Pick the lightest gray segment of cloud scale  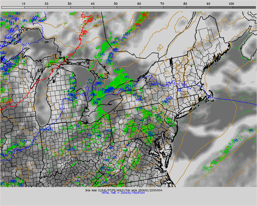coord(13,7)
